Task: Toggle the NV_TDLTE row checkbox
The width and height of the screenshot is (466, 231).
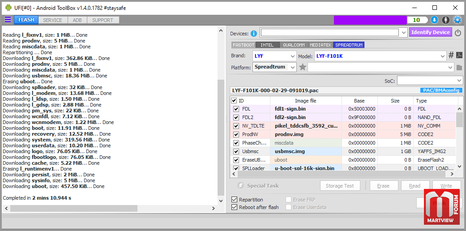Action: click(x=236, y=126)
